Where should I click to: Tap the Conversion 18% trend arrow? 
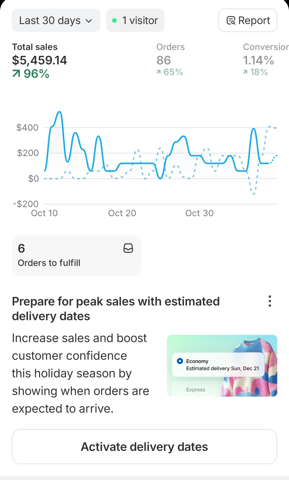click(x=245, y=72)
